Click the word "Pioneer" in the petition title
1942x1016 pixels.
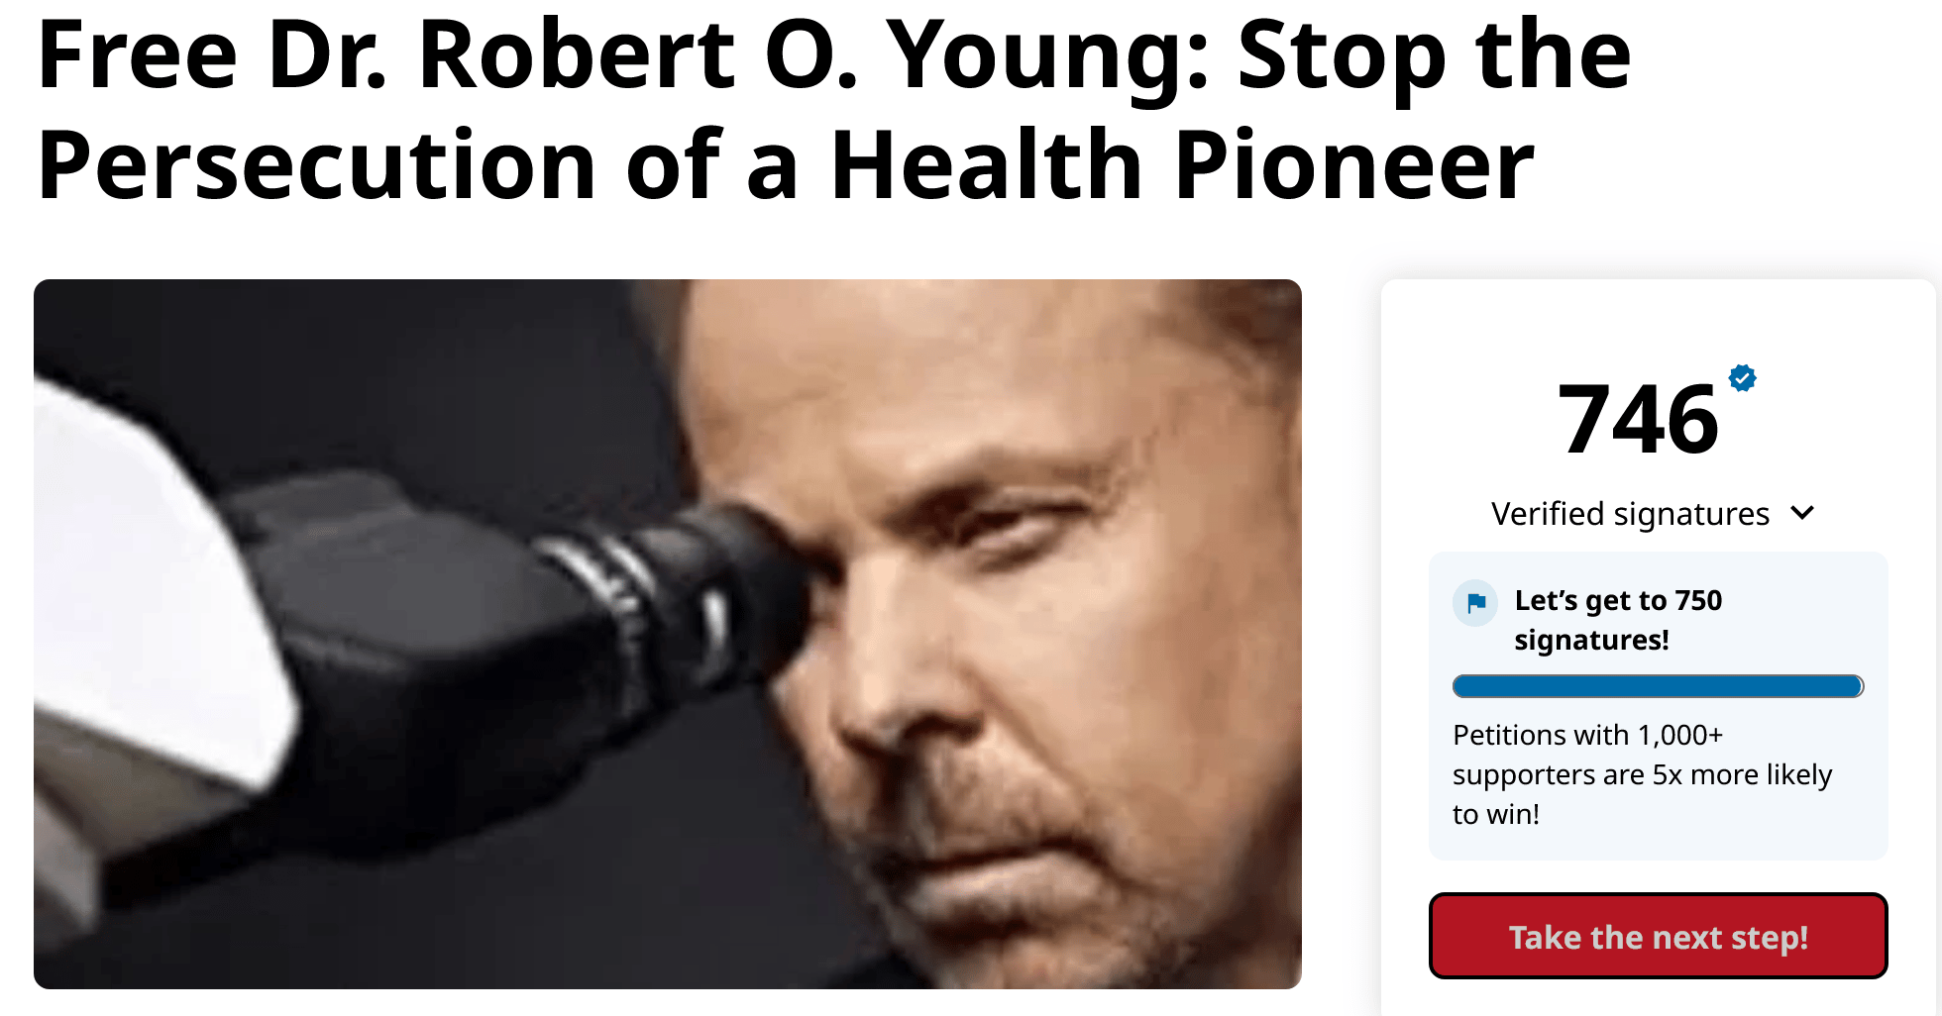coord(1354,165)
